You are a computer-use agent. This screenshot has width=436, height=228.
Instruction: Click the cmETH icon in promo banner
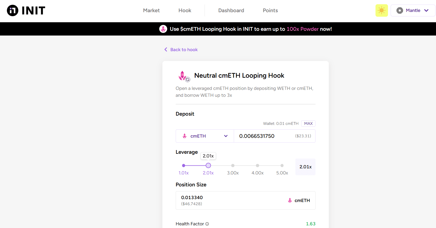tap(163, 29)
